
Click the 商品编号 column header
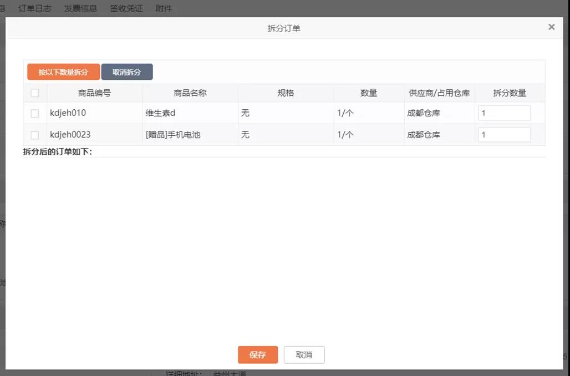(x=94, y=93)
